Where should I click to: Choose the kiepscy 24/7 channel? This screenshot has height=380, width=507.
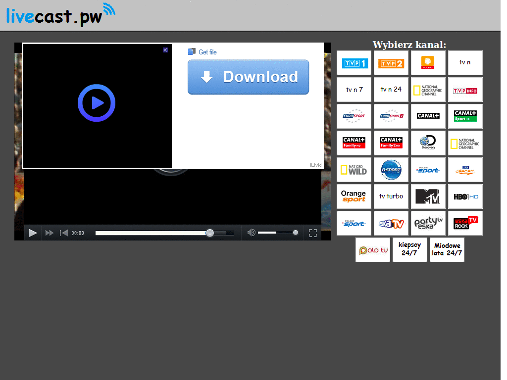pos(409,250)
